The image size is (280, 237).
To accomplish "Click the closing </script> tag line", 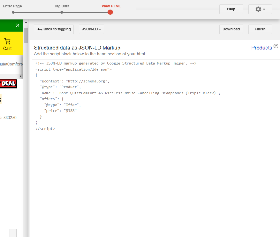I will 45,129.
